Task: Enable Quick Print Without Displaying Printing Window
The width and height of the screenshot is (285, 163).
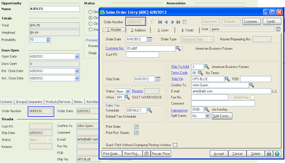Action: point(175,145)
